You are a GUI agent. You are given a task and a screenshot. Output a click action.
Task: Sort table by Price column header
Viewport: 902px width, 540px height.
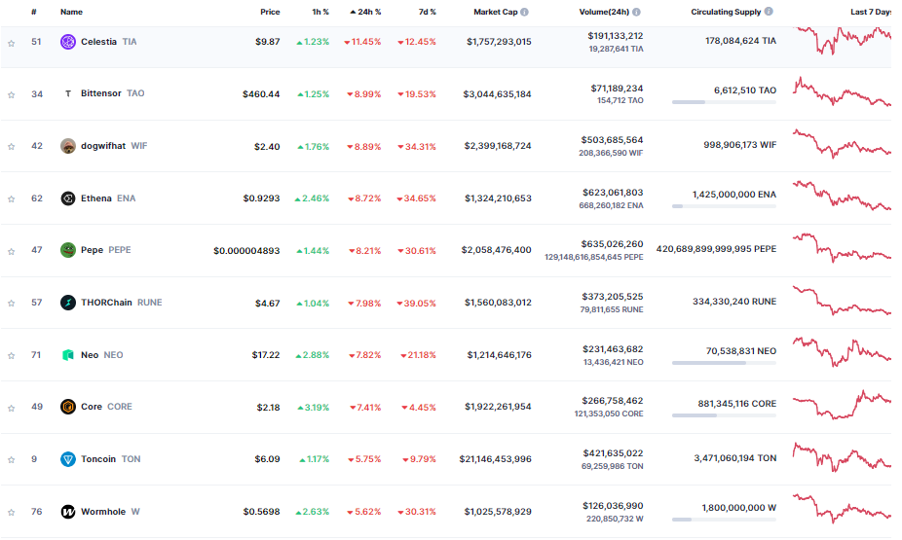pos(270,12)
